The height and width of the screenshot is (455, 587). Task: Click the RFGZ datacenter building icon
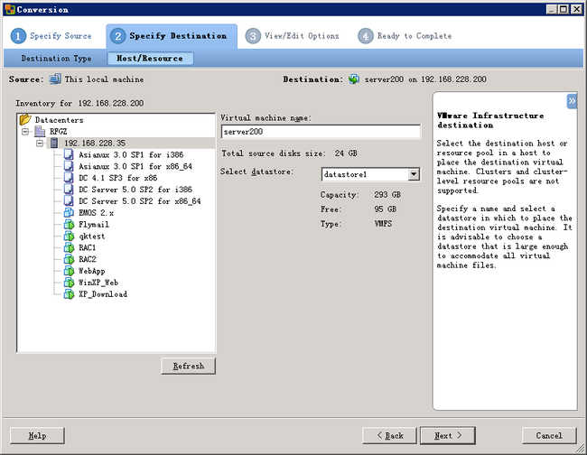pyautogui.click(x=40, y=131)
